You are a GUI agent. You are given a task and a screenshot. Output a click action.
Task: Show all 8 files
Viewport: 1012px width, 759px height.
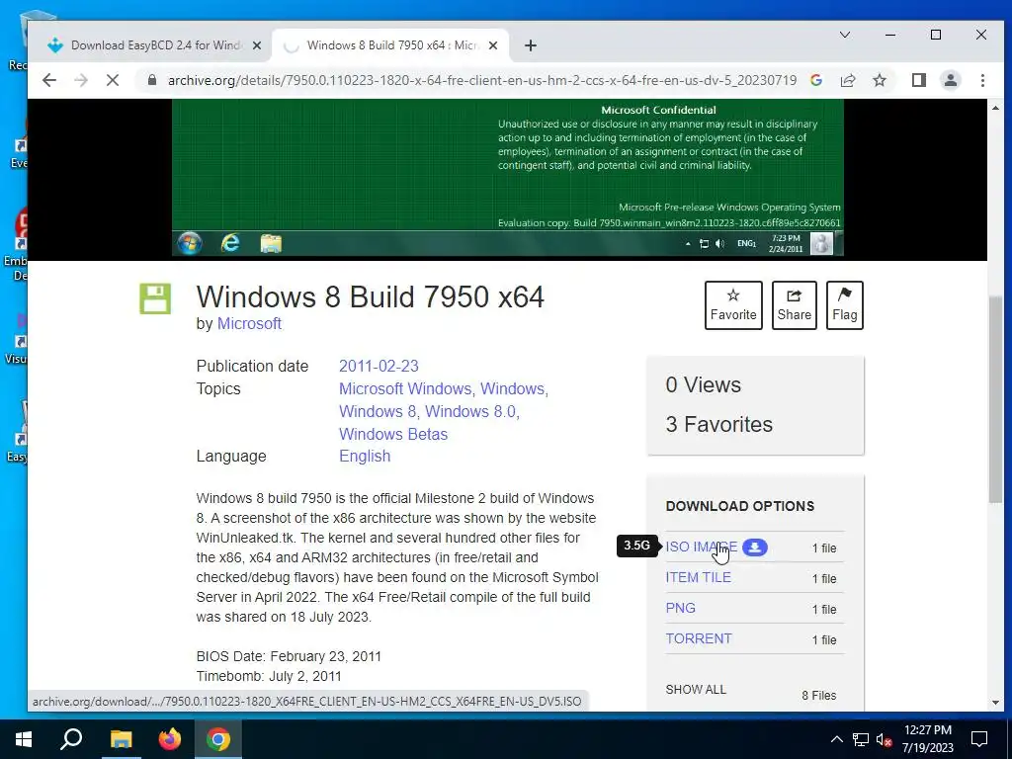point(696,689)
